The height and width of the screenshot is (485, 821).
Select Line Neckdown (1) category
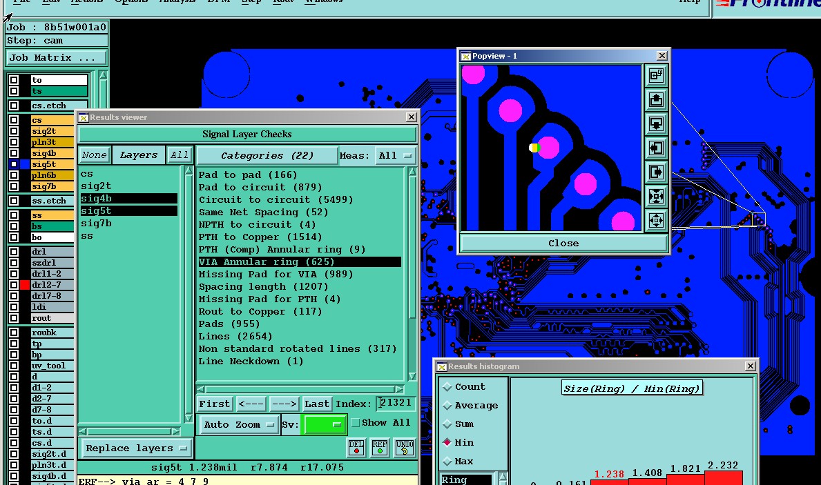251,361
